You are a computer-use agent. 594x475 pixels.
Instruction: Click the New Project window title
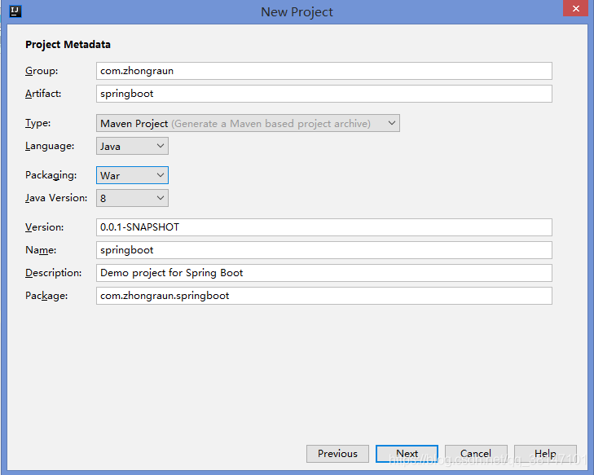[x=297, y=11]
